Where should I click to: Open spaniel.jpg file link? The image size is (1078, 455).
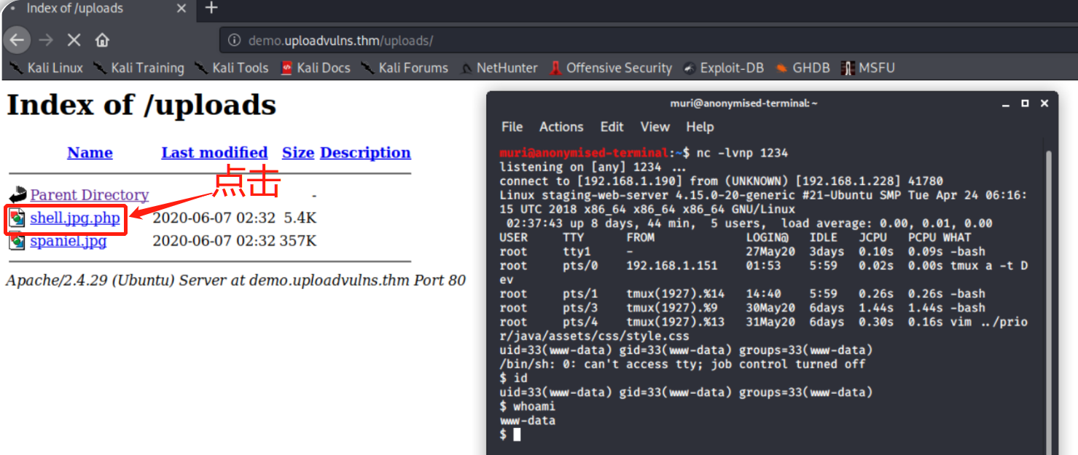tap(69, 241)
